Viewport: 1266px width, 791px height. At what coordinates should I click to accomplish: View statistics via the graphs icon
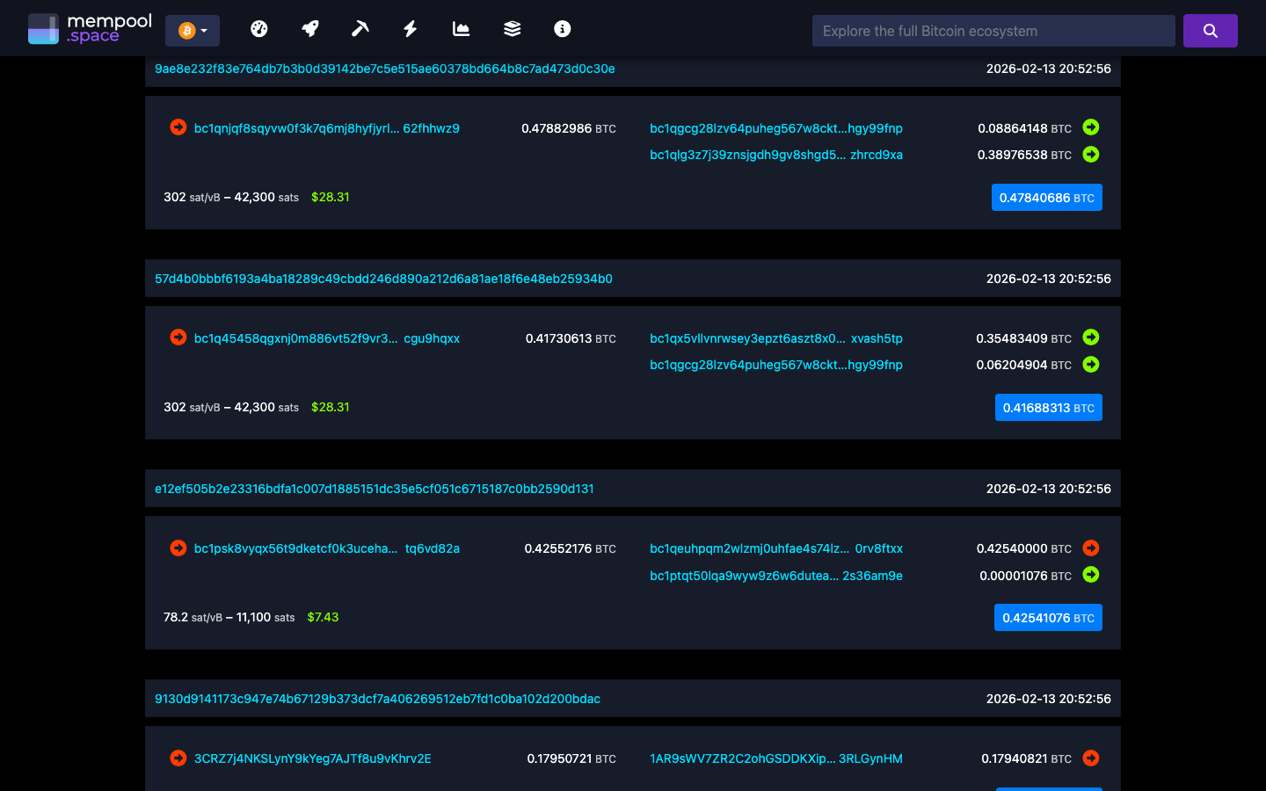[461, 28]
